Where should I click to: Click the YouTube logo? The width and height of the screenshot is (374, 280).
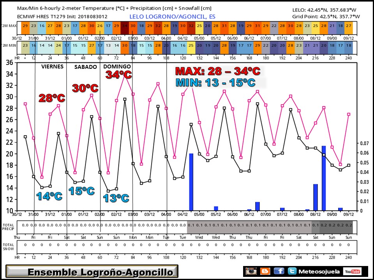352,271
